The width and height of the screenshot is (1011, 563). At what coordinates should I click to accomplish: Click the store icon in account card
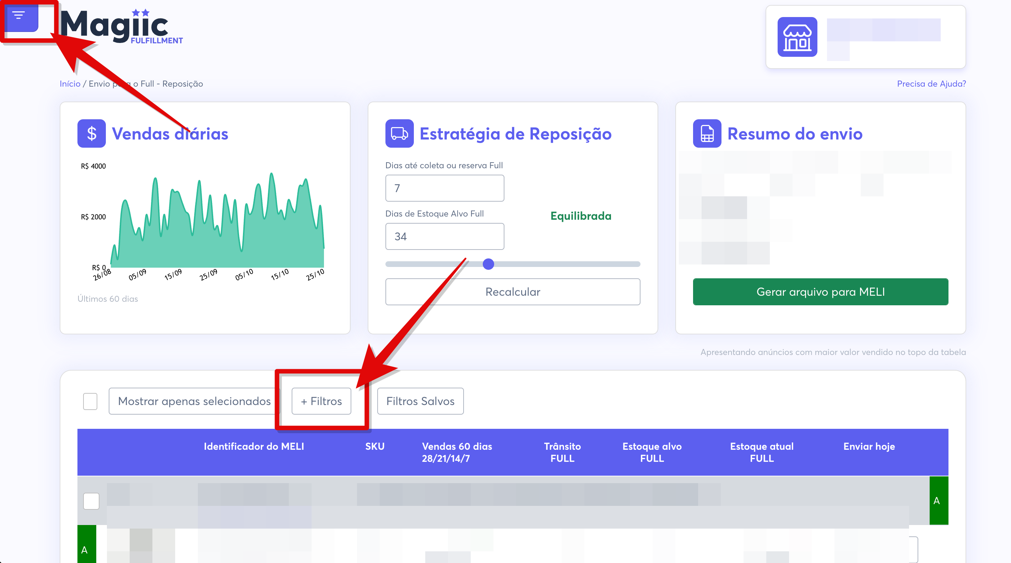point(797,37)
